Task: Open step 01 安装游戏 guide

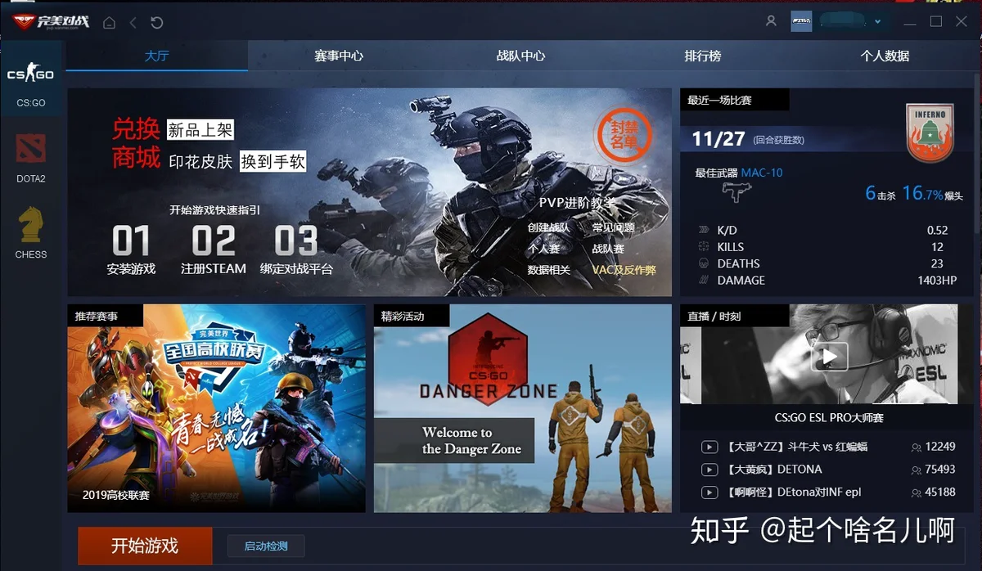Action: (131, 250)
